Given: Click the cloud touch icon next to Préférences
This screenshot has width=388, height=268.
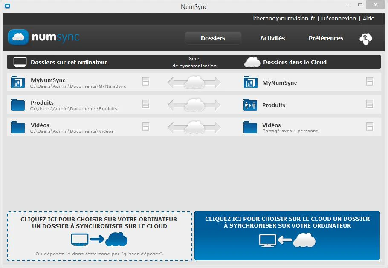Looking at the screenshot, I should coord(366,39).
